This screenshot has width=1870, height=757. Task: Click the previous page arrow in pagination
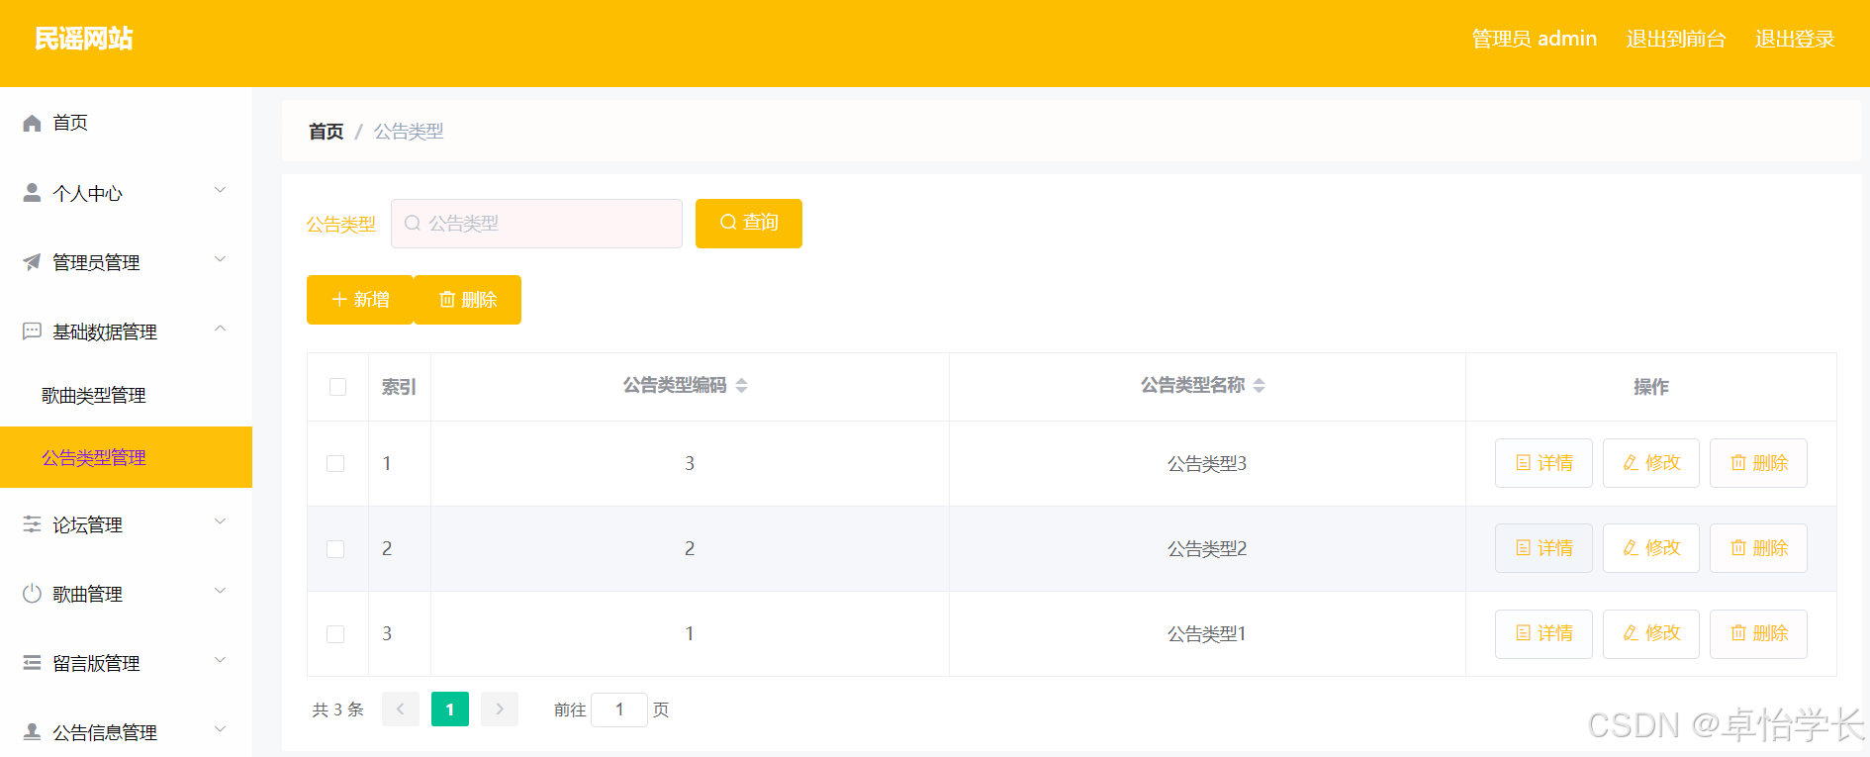pyautogui.click(x=401, y=709)
